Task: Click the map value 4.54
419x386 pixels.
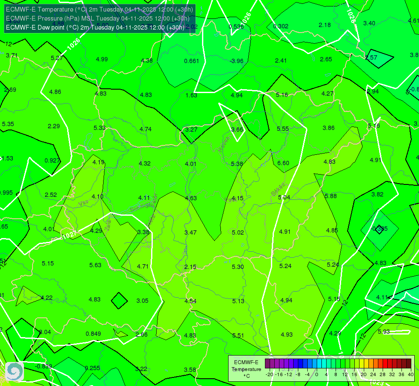Action: pyautogui.click(x=190, y=301)
